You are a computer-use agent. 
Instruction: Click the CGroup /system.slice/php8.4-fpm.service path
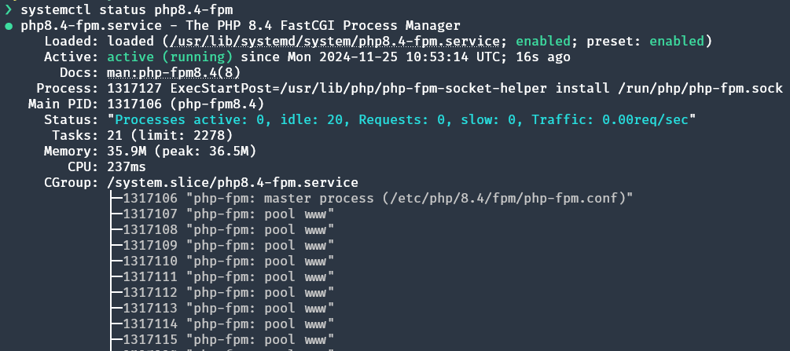pos(233,182)
